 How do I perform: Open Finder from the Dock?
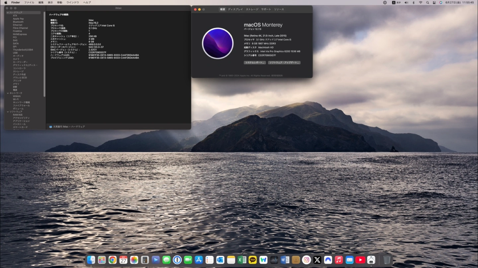(x=91, y=260)
